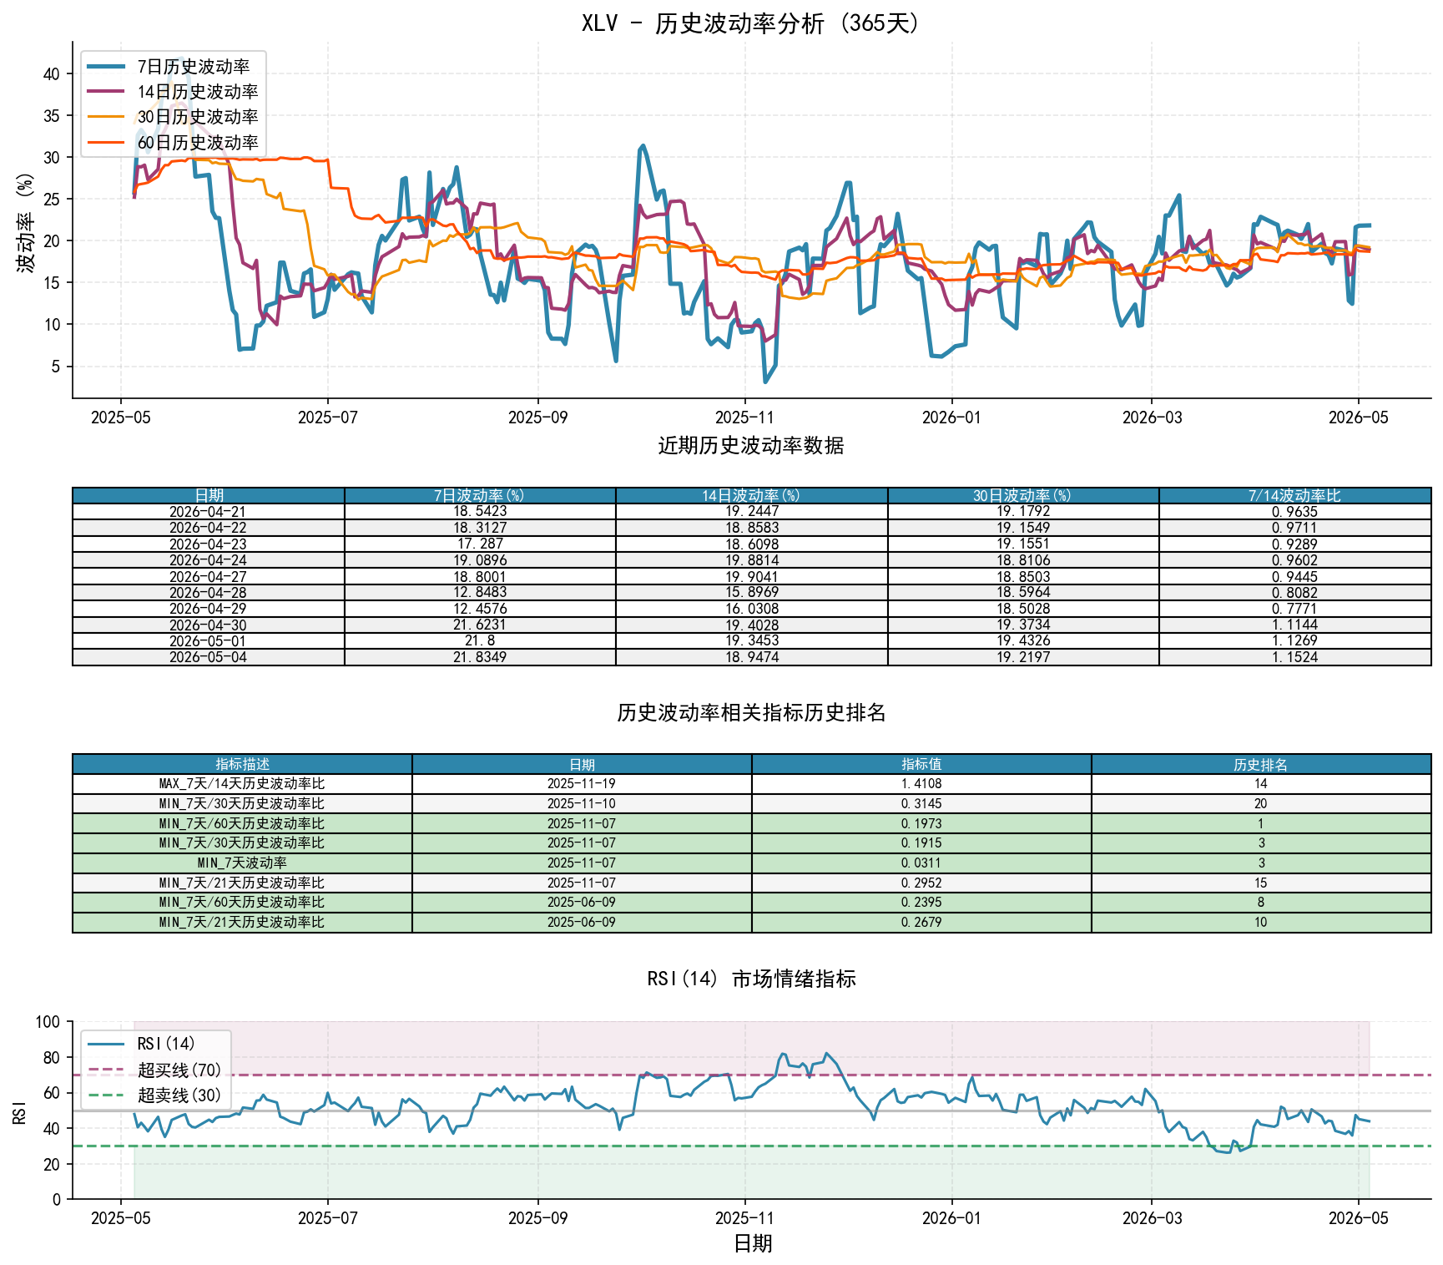Select the '60日历史波动率' legend entry
Image resolution: width=1443 pixels, height=1265 pixels.
point(174,143)
